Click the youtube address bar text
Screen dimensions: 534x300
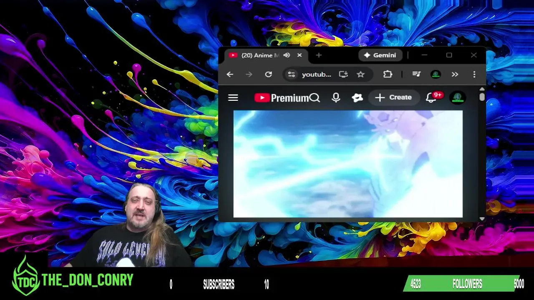[x=316, y=74]
